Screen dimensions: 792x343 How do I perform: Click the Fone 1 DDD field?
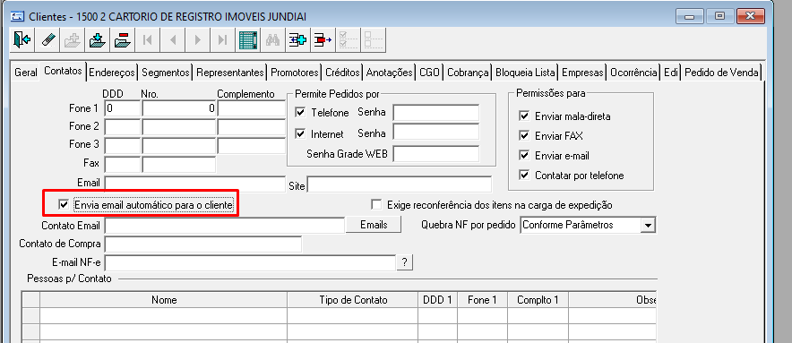tap(122, 108)
